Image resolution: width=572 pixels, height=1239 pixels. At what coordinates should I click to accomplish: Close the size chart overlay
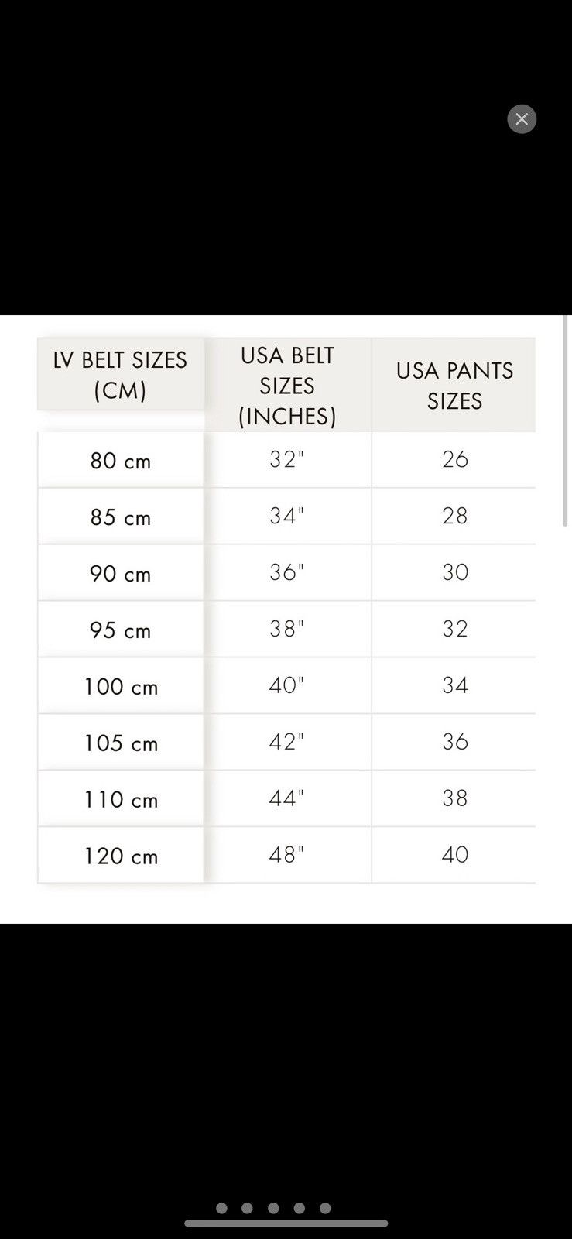pyautogui.click(x=522, y=119)
